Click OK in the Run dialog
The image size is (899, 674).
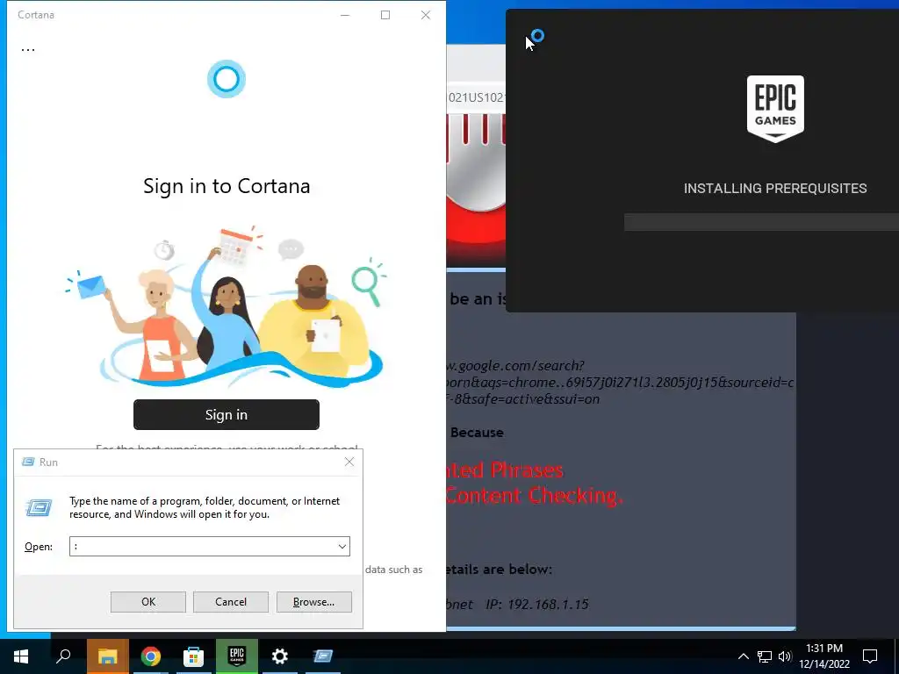point(147,602)
